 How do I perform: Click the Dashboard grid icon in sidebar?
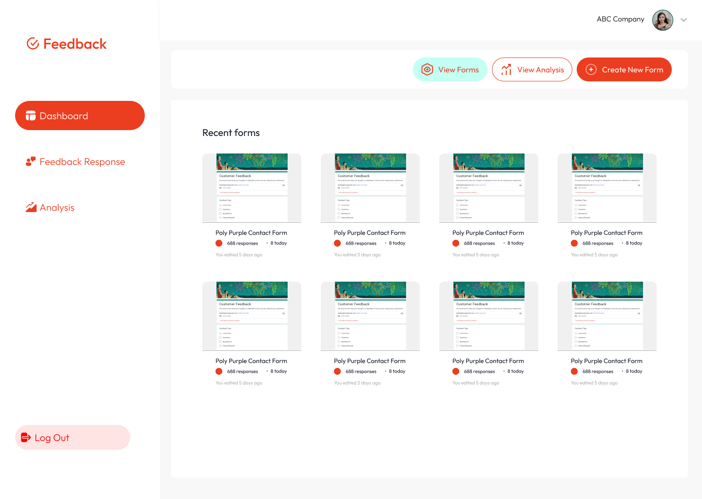tap(31, 115)
